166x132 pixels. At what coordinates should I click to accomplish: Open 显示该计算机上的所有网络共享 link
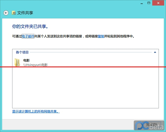[x=36, y=111]
